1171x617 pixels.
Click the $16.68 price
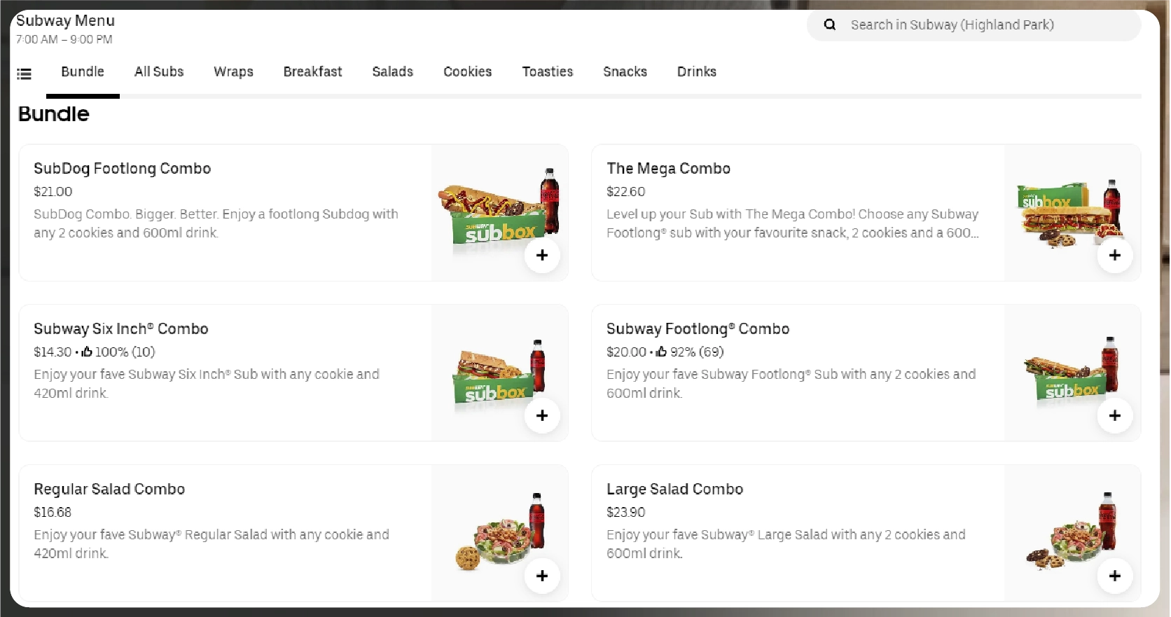coord(53,513)
